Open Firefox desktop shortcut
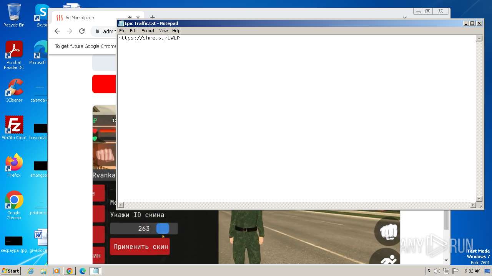This screenshot has width=492, height=276. (14, 166)
